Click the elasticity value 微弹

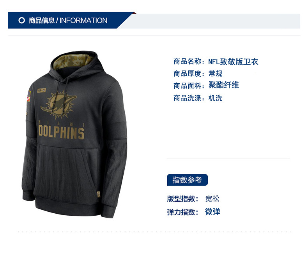point(212,212)
